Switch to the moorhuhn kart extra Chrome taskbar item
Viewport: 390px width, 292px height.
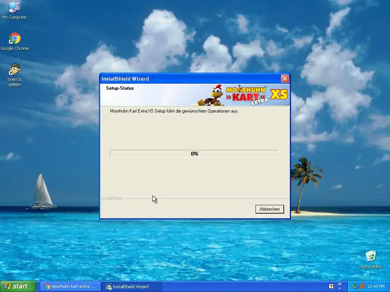70,287
